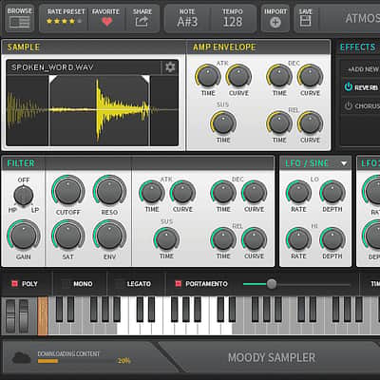Click the cloud download icon
Viewport: 380px width, 380px height.
pyautogui.click(x=21, y=357)
